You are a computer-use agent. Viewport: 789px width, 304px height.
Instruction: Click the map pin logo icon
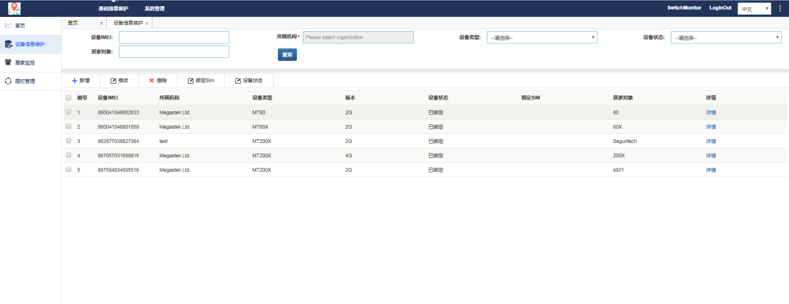point(14,8)
